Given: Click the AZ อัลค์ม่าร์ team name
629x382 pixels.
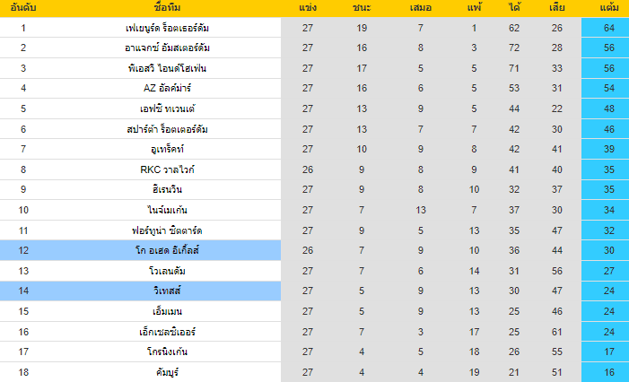Looking at the screenshot, I should (168, 88).
